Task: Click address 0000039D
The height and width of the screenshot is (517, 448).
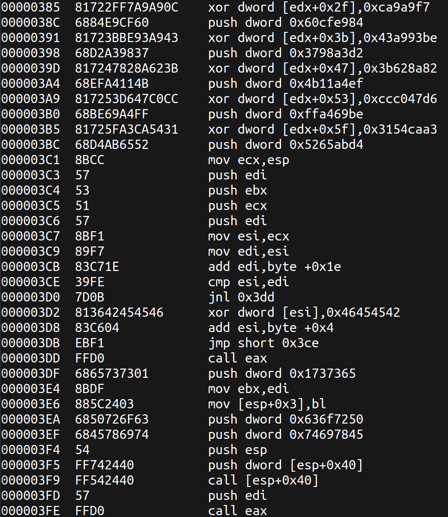Action: point(31,68)
